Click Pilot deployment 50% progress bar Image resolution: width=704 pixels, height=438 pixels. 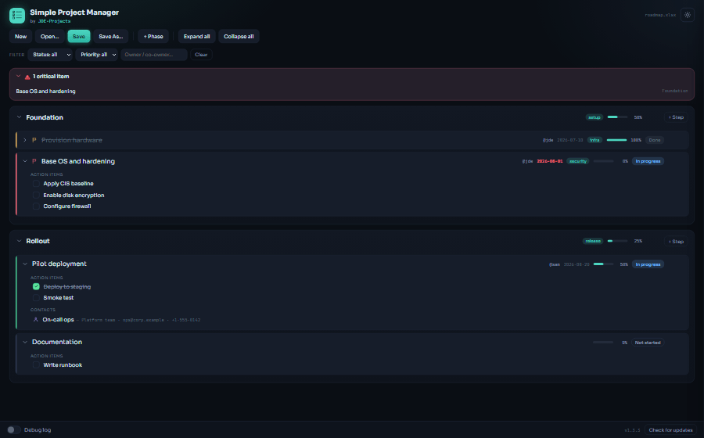point(603,264)
